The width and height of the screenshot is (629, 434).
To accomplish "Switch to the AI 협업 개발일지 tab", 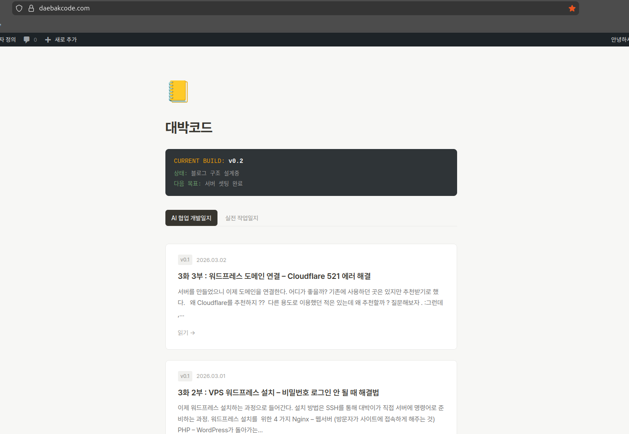I will tap(191, 218).
